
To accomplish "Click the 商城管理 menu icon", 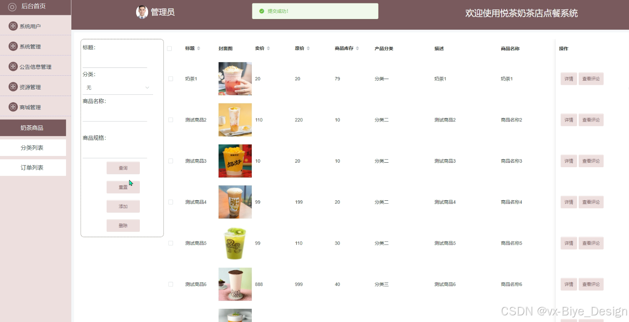I will (13, 107).
